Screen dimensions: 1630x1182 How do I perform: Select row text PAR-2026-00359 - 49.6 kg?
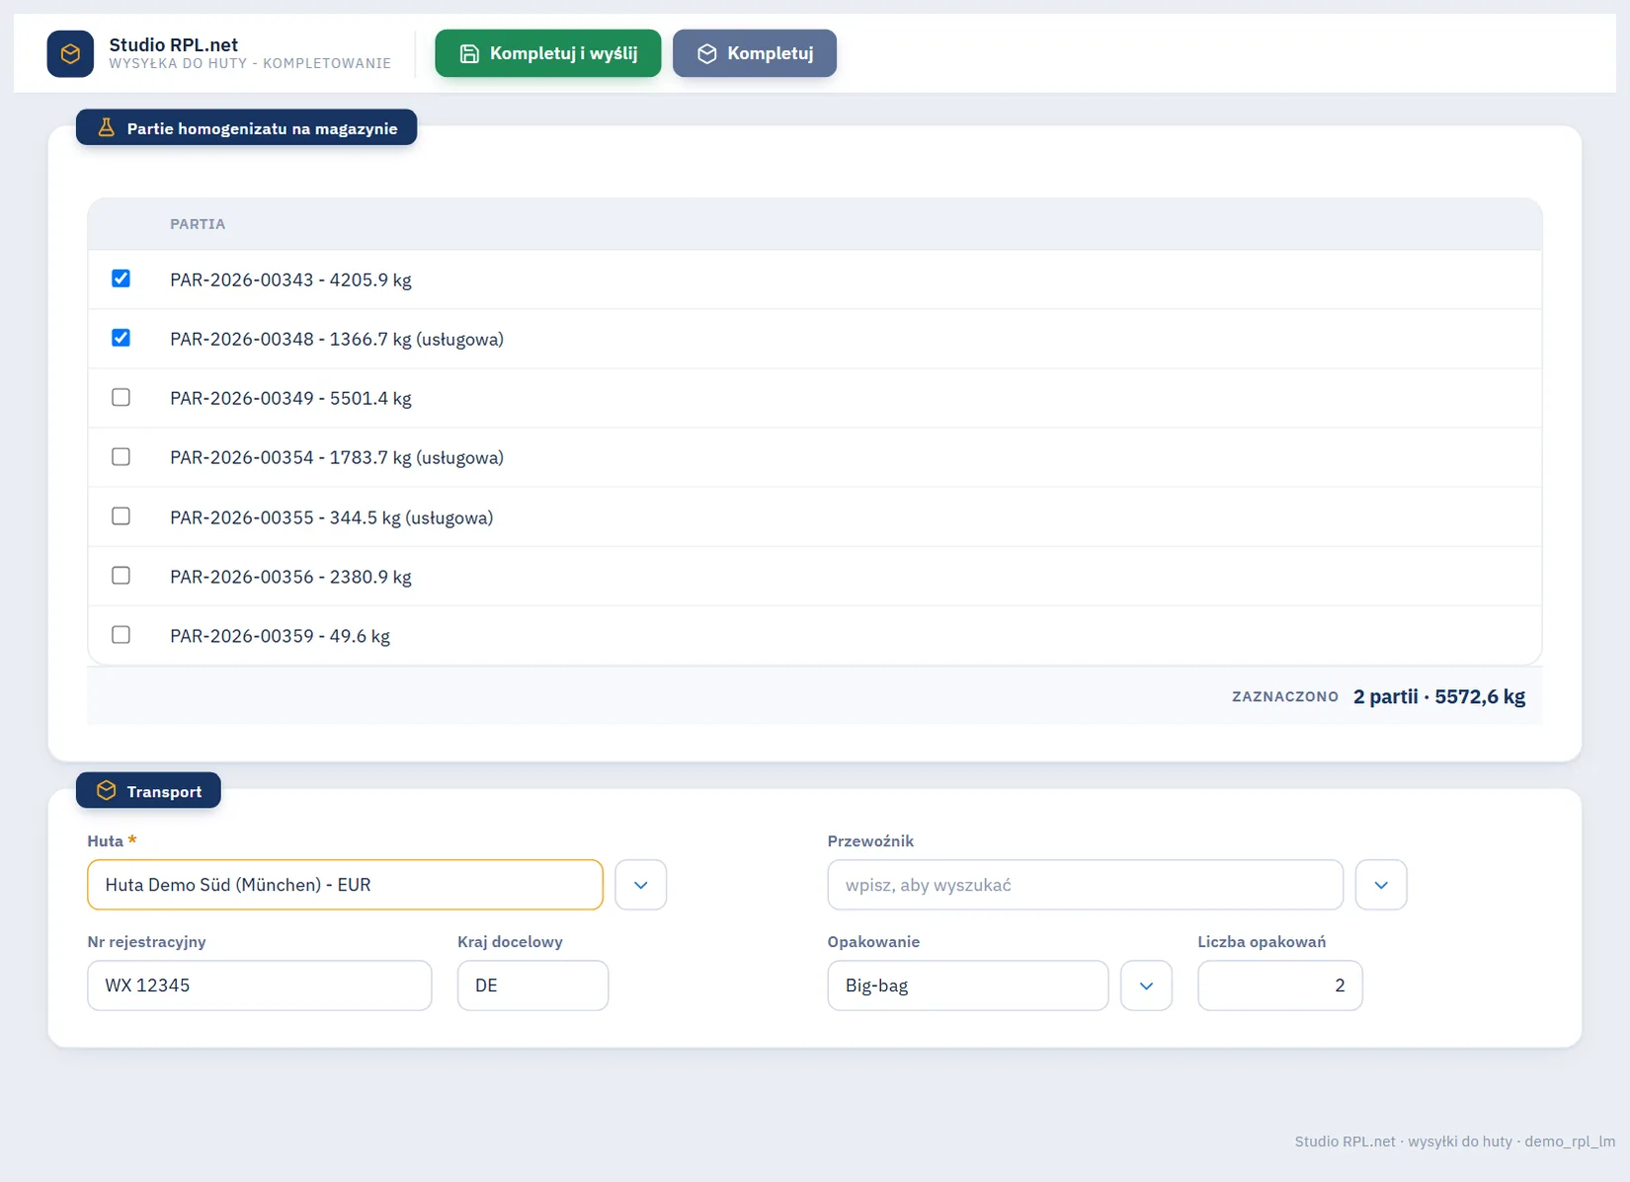point(280,636)
